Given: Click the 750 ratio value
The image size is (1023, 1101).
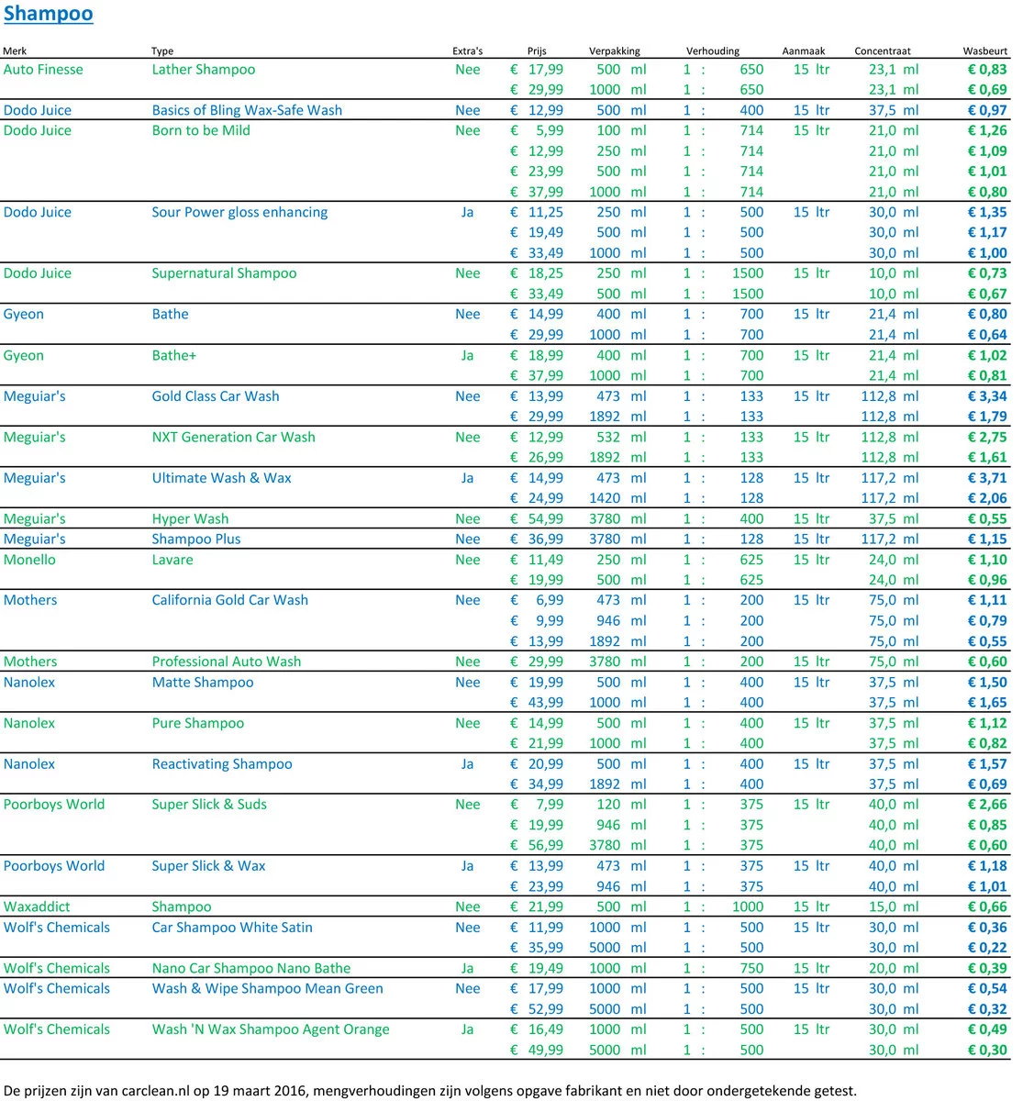Looking at the screenshot, I should point(751,969).
